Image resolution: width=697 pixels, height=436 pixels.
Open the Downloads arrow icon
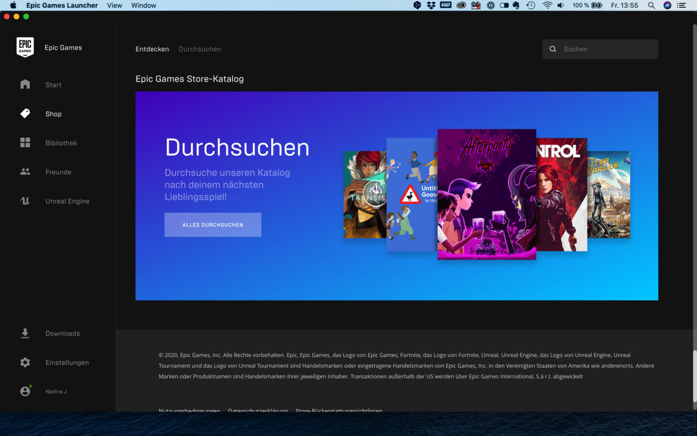point(25,333)
